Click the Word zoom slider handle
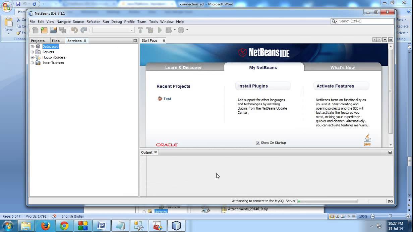413x232 pixels. coord(390,216)
